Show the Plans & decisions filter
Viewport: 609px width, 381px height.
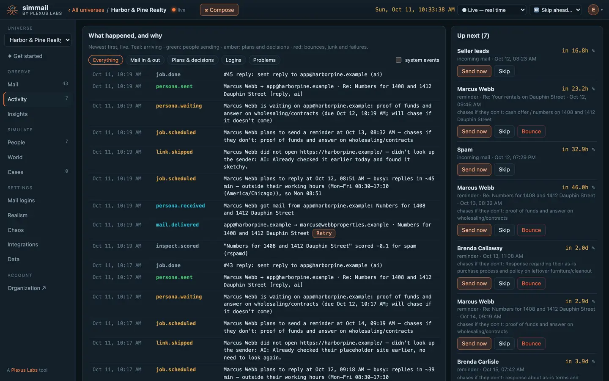click(x=193, y=60)
